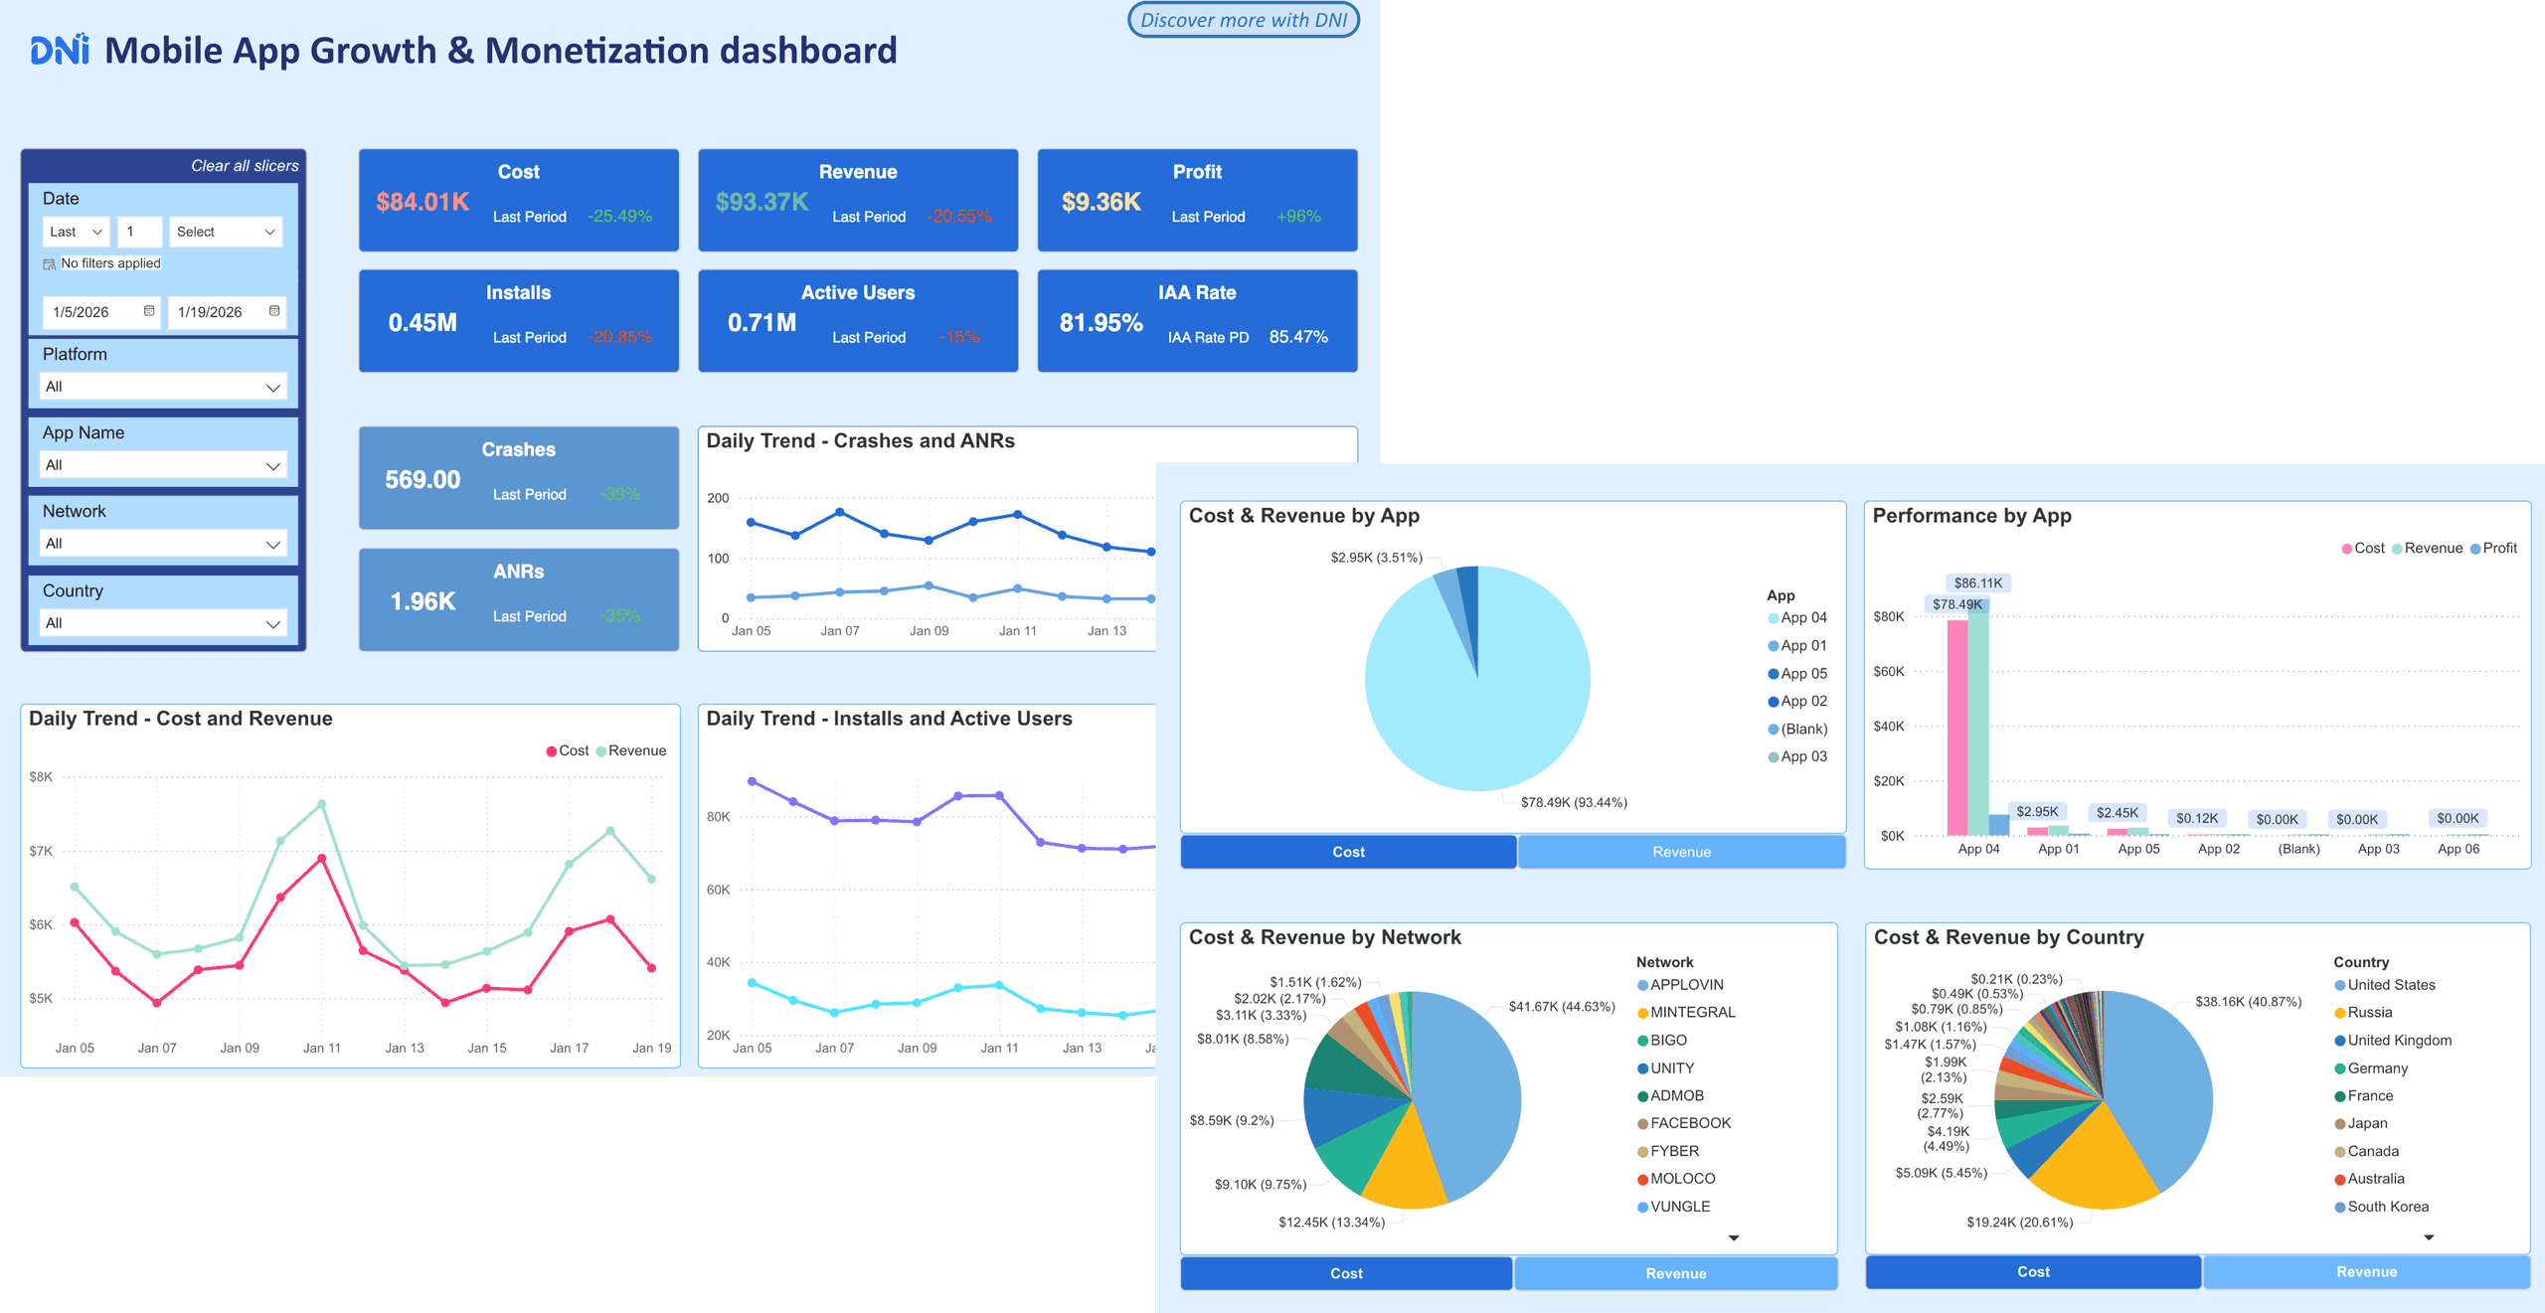
Task: Click the Revenue KPI value $93.37K
Action: point(762,202)
